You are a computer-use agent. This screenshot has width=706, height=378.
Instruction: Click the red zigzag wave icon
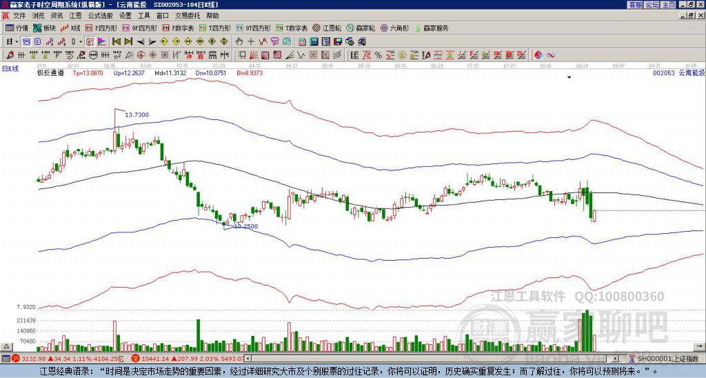263,42
